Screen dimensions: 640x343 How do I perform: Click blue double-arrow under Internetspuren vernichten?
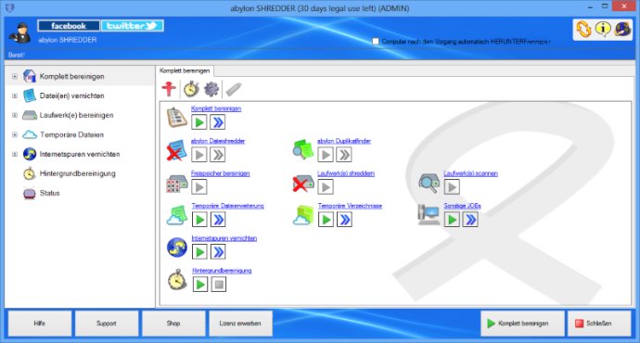[218, 251]
